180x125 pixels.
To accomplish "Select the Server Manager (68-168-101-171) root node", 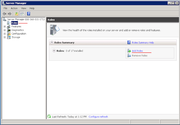I will [26, 19].
